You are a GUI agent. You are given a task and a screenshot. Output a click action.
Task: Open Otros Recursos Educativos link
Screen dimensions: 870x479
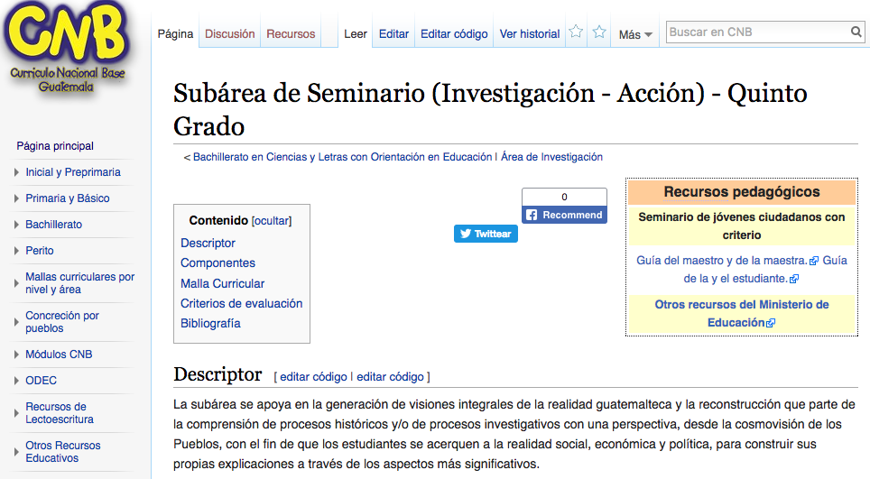pyautogui.click(x=62, y=452)
